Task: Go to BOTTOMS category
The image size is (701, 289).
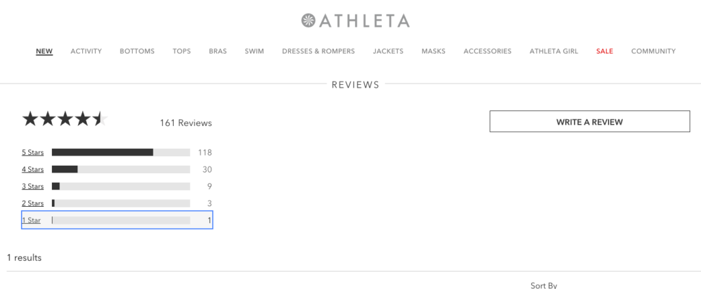Action: 137,51
